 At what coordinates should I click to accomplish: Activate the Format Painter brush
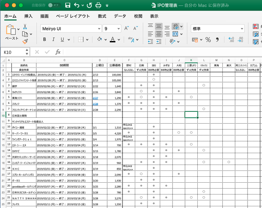(25, 41)
